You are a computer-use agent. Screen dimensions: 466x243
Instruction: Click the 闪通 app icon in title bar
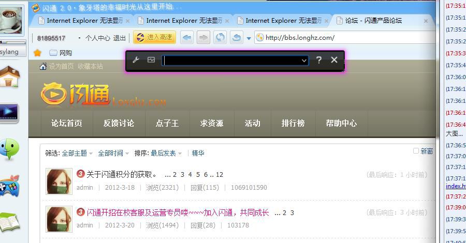(35, 8)
